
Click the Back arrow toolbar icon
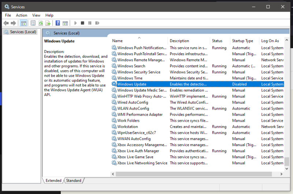pyautogui.click(x=6, y=23)
